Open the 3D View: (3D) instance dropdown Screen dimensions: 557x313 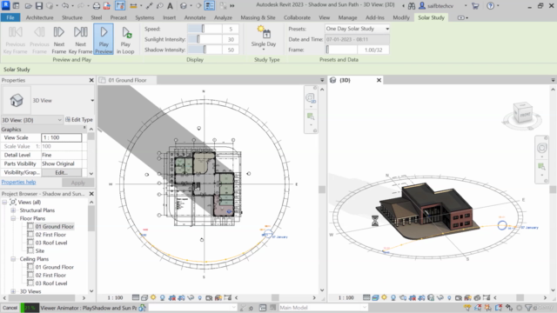click(32, 120)
